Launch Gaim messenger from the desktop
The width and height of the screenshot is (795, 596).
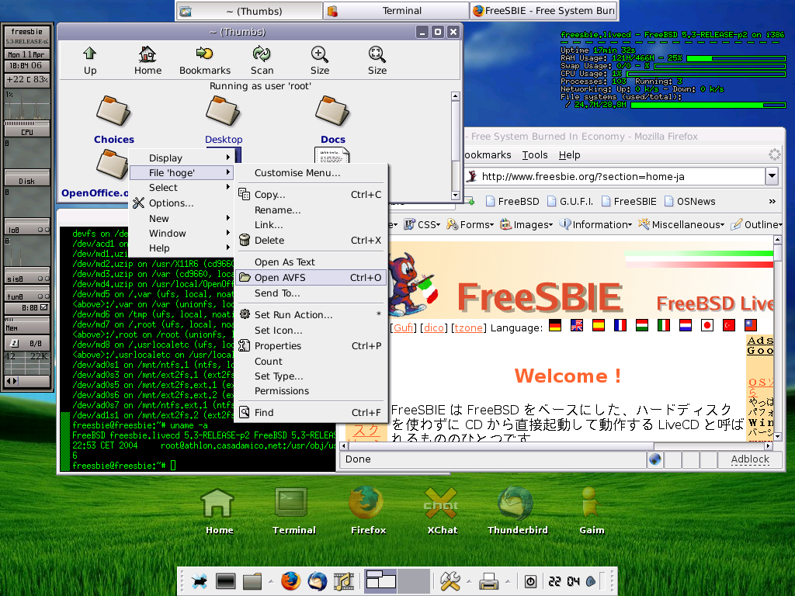pyautogui.click(x=590, y=503)
